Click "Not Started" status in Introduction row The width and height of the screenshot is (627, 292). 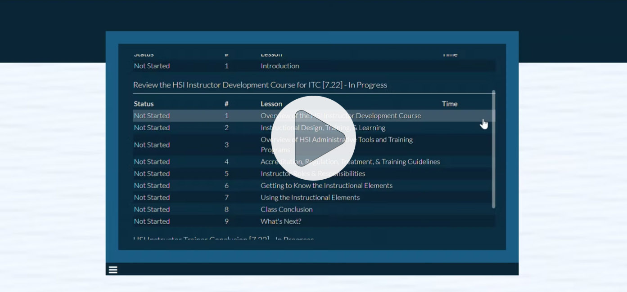point(152,66)
